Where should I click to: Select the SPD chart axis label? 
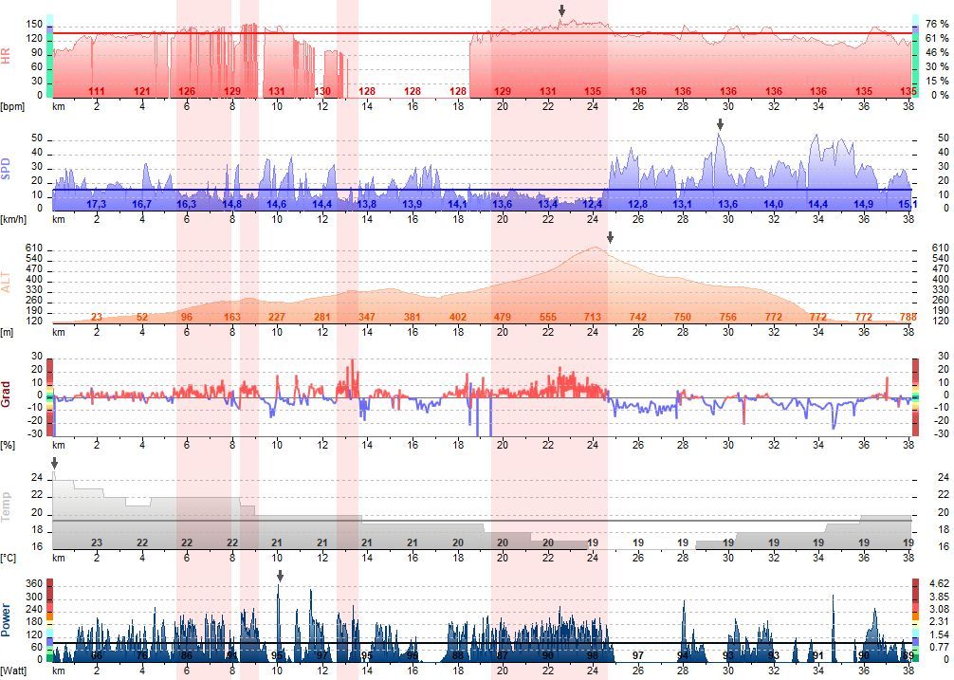click(7, 171)
